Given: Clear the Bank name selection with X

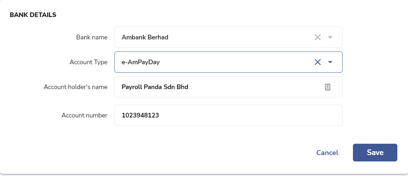Looking at the screenshot, I should 317,37.
